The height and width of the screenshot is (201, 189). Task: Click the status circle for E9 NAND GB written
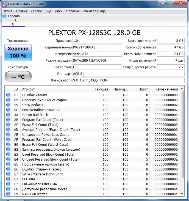tap(8, 194)
